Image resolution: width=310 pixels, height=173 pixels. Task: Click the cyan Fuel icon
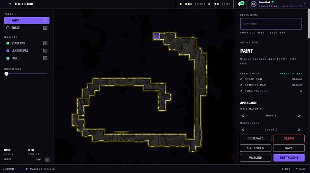[x=8, y=58]
